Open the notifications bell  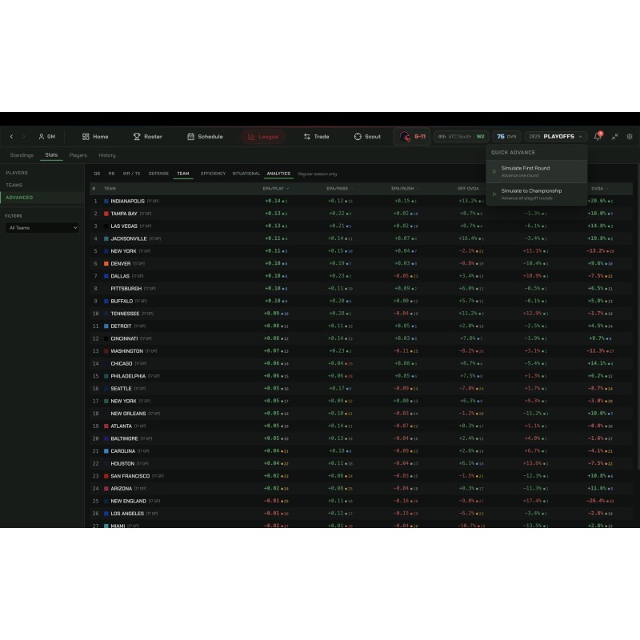(598, 136)
